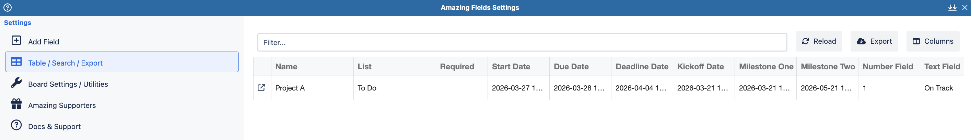Image resolution: width=971 pixels, height=140 pixels.
Task: Open Board Settings / Utilities
Action: tap(68, 84)
